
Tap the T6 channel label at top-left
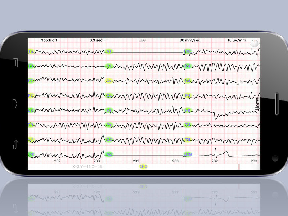(x=31, y=52)
